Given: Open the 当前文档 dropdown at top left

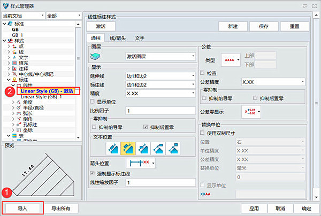Looking at the screenshot, I should (23, 17).
